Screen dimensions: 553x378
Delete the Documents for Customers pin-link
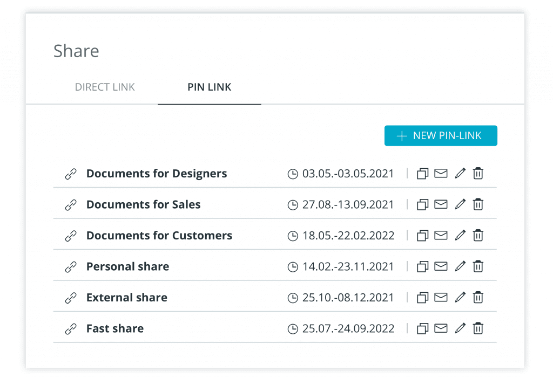pyautogui.click(x=478, y=235)
